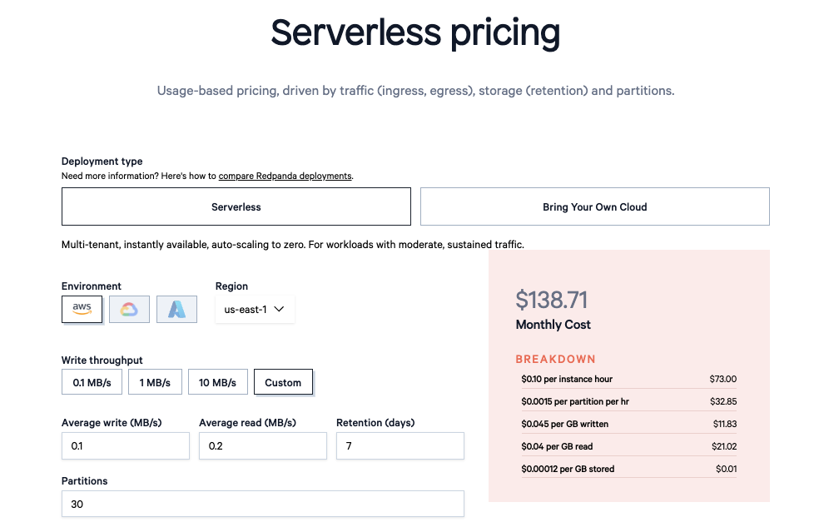Screen dimensions: 814x532
Task: Select the Partitions input field
Action: [263, 504]
